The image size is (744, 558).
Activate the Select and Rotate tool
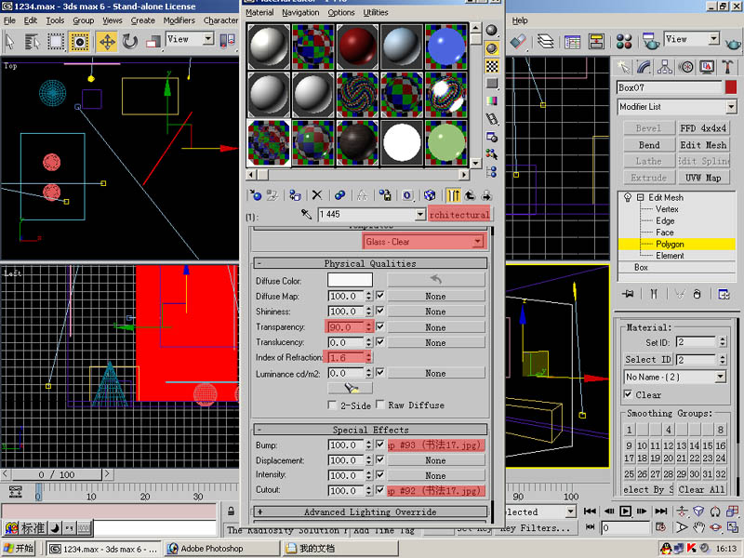[x=129, y=41]
